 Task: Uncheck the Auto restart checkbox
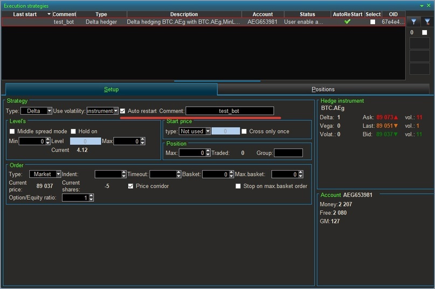122,111
